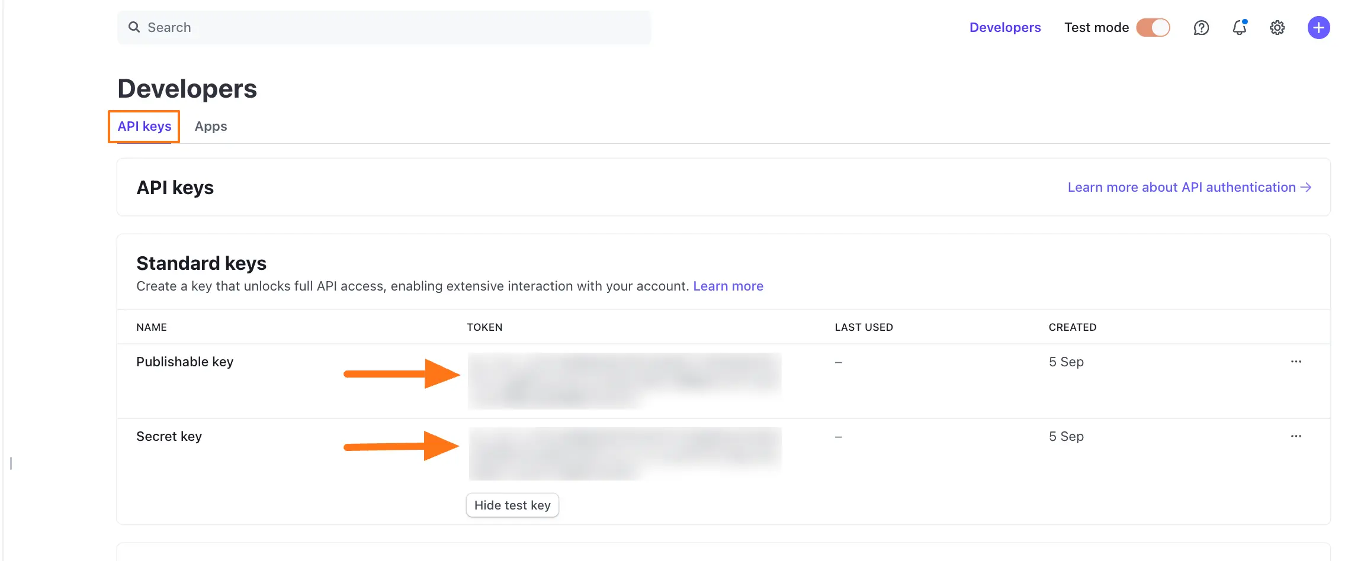Open the Secret key overflow menu
Viewport: 1348px width, 561px height.
(1297, 436)
